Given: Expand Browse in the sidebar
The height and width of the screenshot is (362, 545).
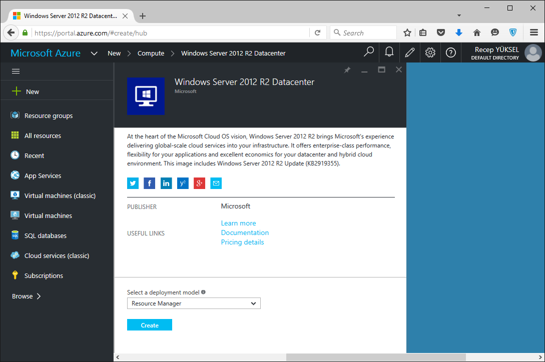Looking at the screenshot, I should [x=27, y=296].
